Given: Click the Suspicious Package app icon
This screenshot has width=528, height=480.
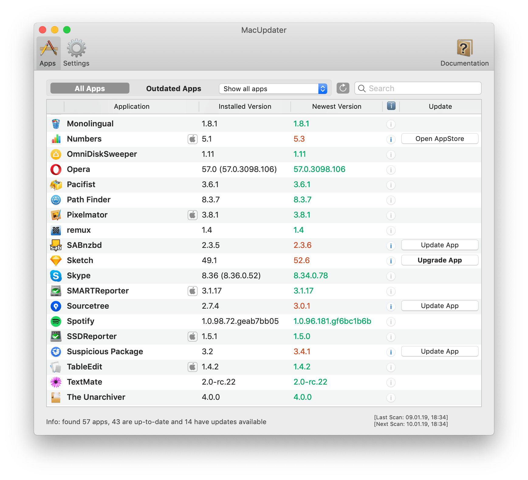Looking at the screenshot, I should (x=56, y=351).
